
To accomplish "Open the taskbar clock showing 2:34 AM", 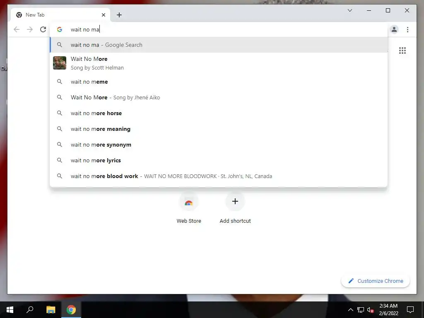I will pyautogui.click(x=388, y=310).
